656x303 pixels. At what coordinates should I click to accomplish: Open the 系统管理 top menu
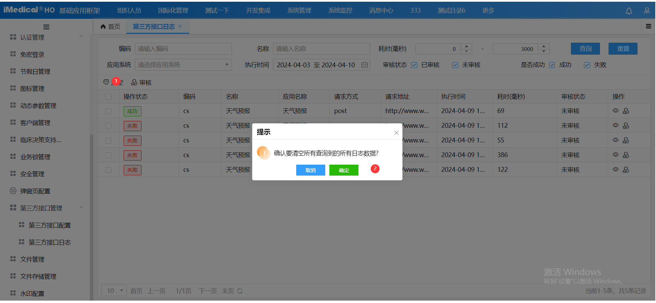click(299, 11)
